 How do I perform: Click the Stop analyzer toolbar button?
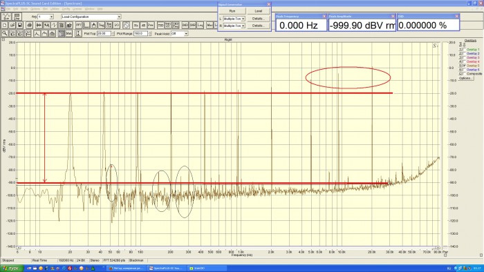pyautogui.click(x=17, y=17)
